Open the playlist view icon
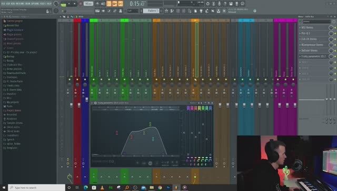The height and width of the screenshot is (191, 337). tap(166, 11)
